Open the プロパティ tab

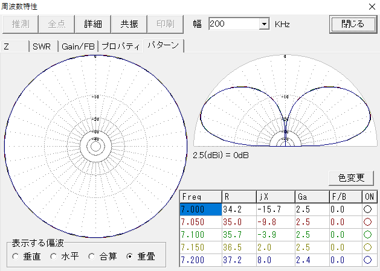coord(121,46)
